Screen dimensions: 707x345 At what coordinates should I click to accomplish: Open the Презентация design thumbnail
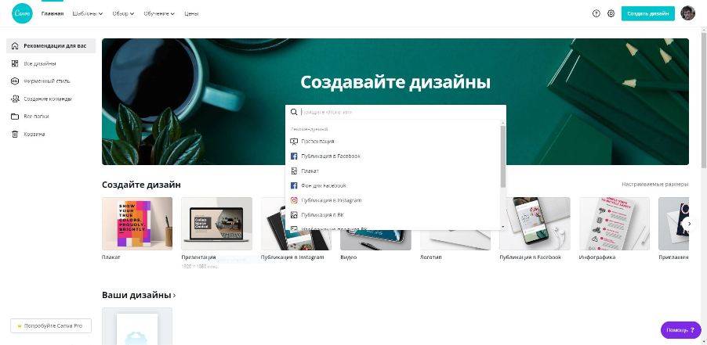click(216, 224)
